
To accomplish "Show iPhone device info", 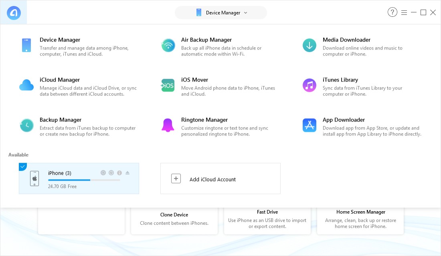I will pos(119,173).
